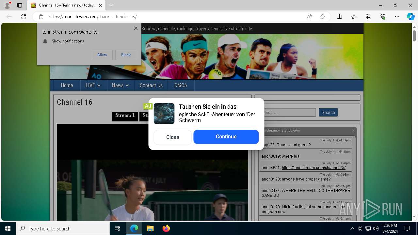Close the Channel 16 browser tab
Image resolution: width=418 pixels, height=235 pixels.
point(101,5)
